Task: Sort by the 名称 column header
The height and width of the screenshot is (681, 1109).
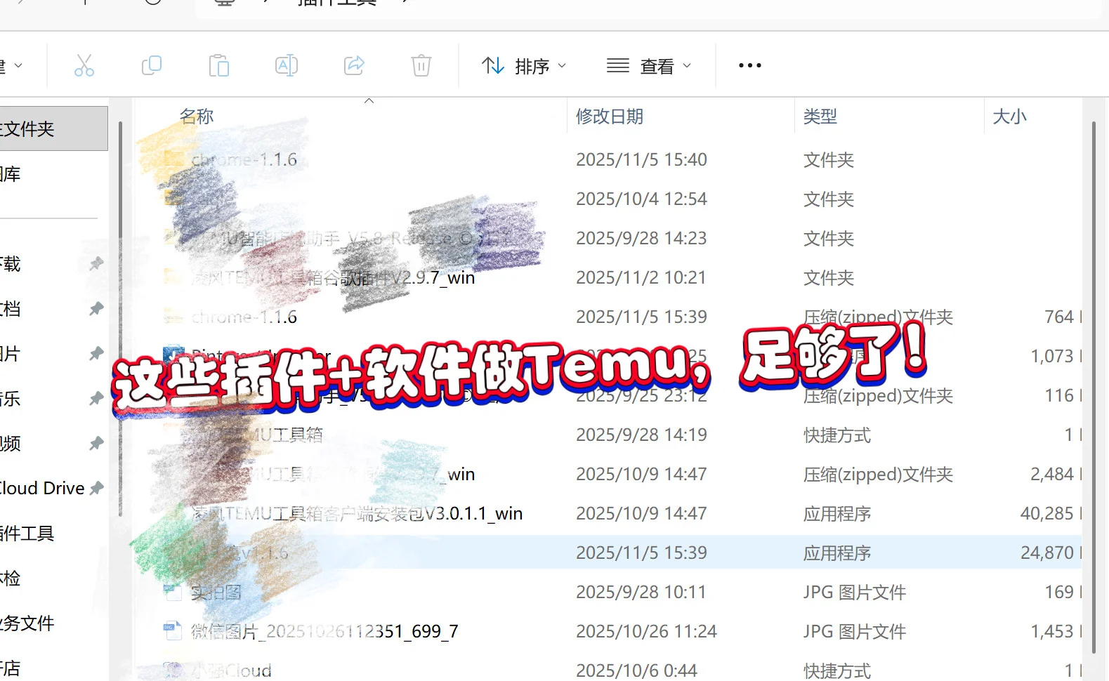Action: click(x=197, y=116)
